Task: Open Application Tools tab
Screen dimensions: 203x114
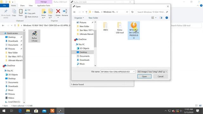Action: point(44,6)
